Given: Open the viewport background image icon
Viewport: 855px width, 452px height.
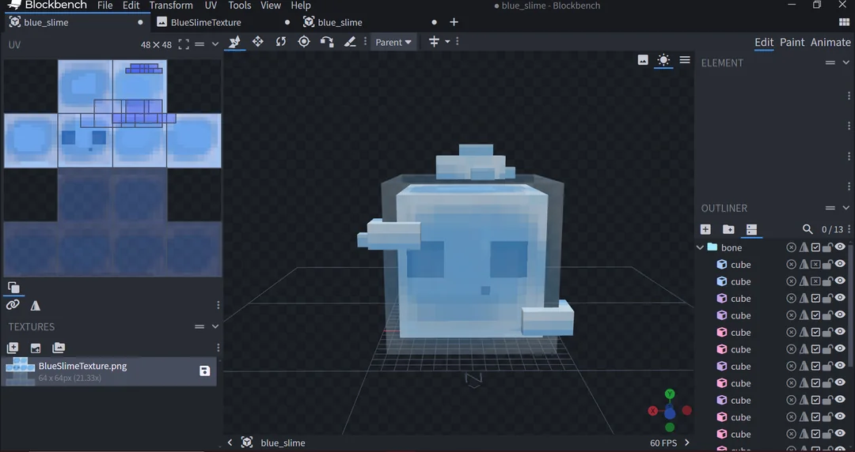Looking at the screenshot, I should tap(643, 60).
